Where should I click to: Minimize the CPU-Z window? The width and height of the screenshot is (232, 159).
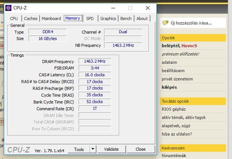(113, 8)
